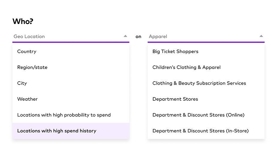Select the Weather option
Screen dimensions: 277x156
pyautogui.click(x=28, y=99)
